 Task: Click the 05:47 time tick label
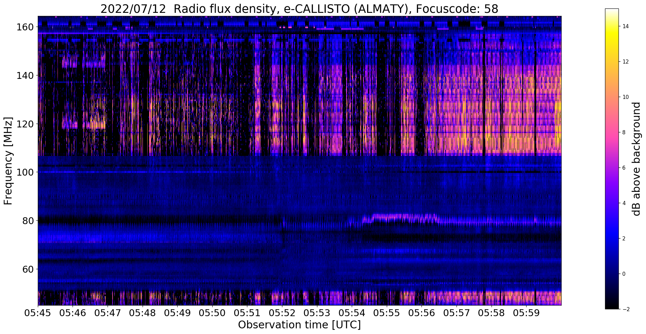tap(108, 313)
